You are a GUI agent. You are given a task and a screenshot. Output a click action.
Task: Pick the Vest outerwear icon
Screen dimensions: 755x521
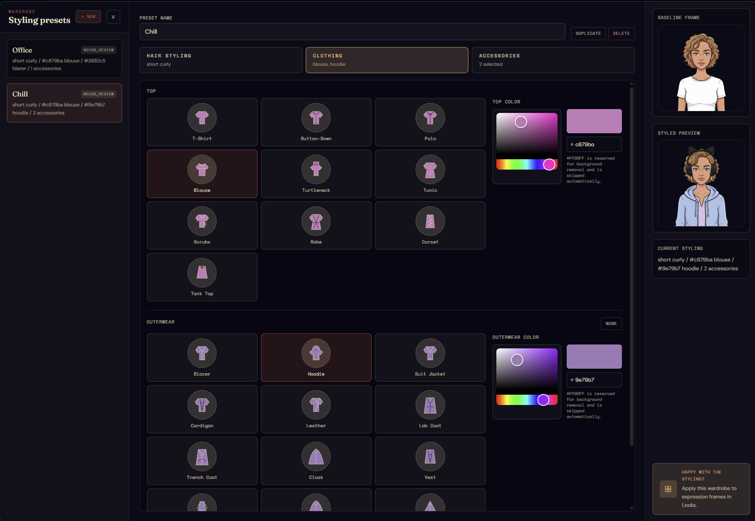(430, 456)
